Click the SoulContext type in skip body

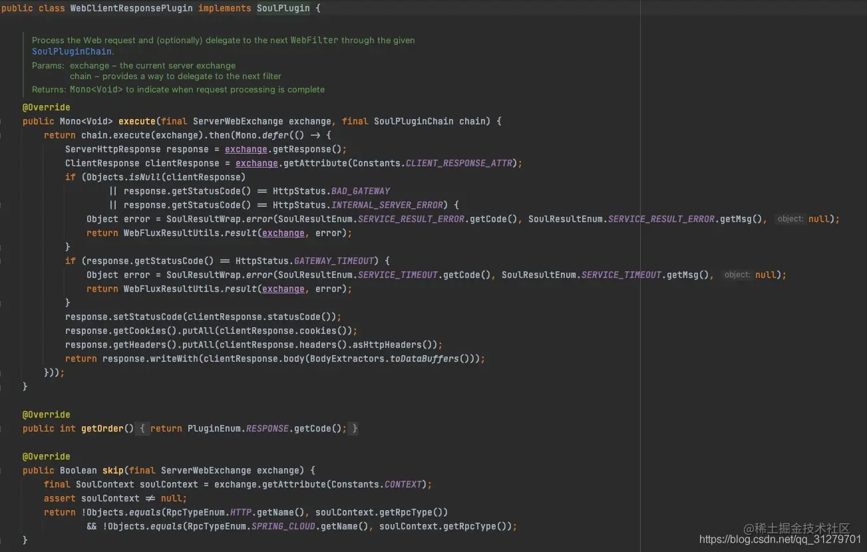tap(105, 484)
